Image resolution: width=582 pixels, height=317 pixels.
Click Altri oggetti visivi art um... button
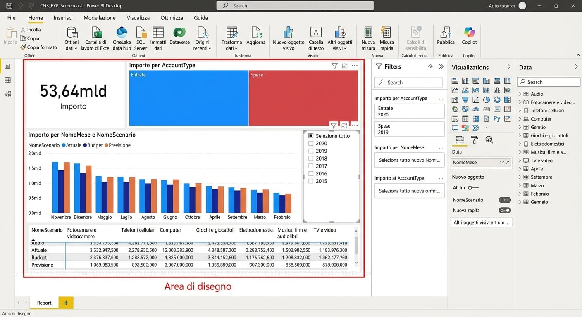[481, 222]
